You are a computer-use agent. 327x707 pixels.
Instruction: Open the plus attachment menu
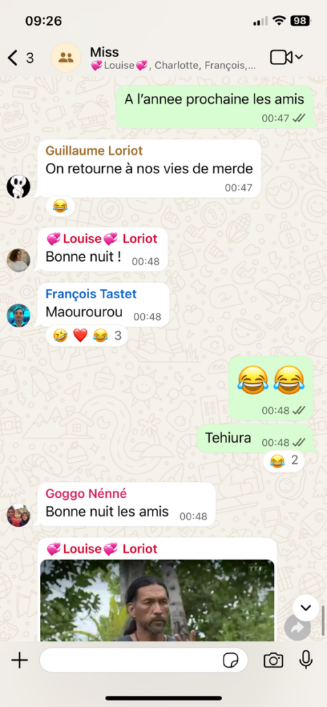[19, 661]
